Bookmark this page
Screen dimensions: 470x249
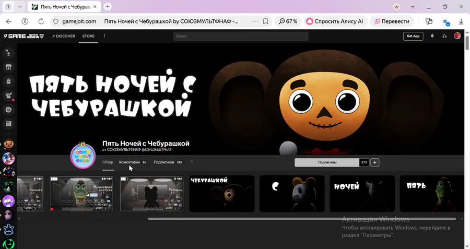[x=266, y=21]
